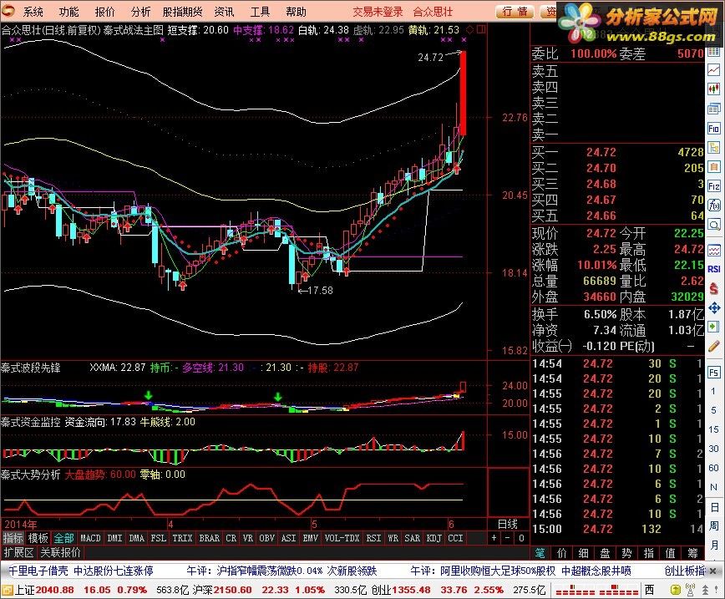725x599 pixels.
Task: Choose the VOL-TDX indicator
Action: [x=342, y=538]
